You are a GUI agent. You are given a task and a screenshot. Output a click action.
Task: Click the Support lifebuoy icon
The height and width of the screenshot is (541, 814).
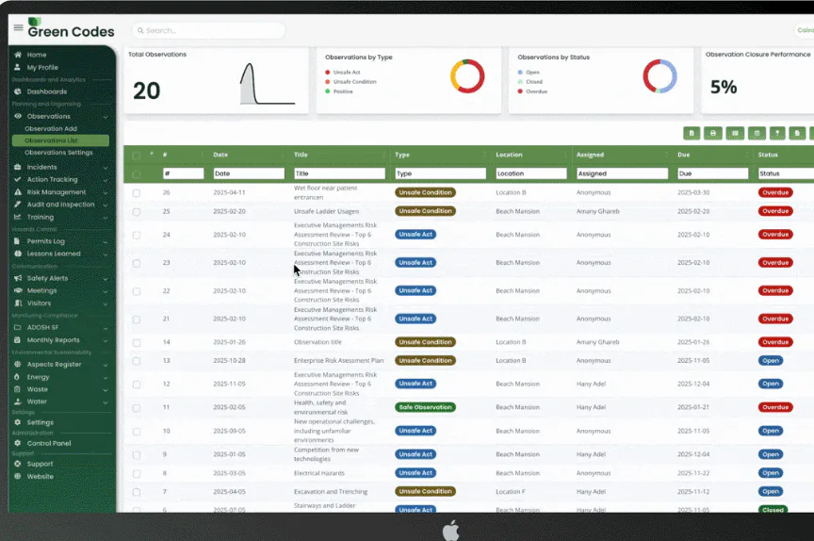click(x=18, y=464)
